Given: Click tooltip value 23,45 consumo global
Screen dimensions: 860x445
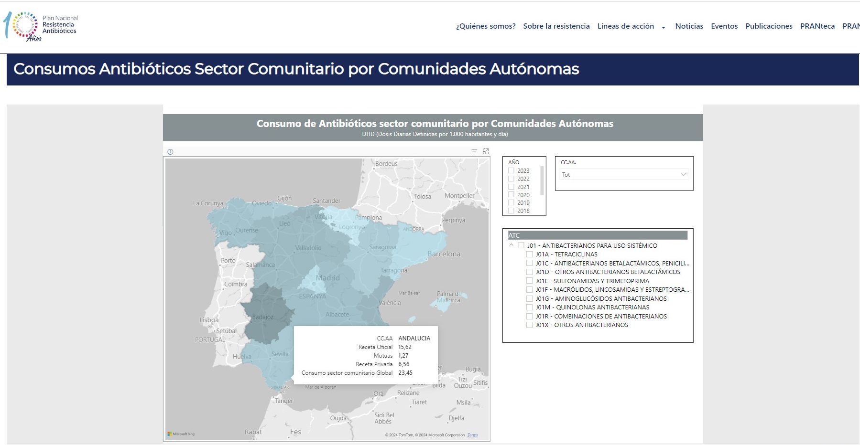Looking at the screenshot, I should click(x=405, y=373).
